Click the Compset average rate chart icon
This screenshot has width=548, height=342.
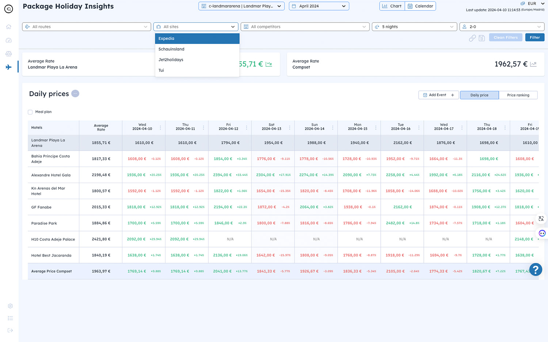(533, 64)
